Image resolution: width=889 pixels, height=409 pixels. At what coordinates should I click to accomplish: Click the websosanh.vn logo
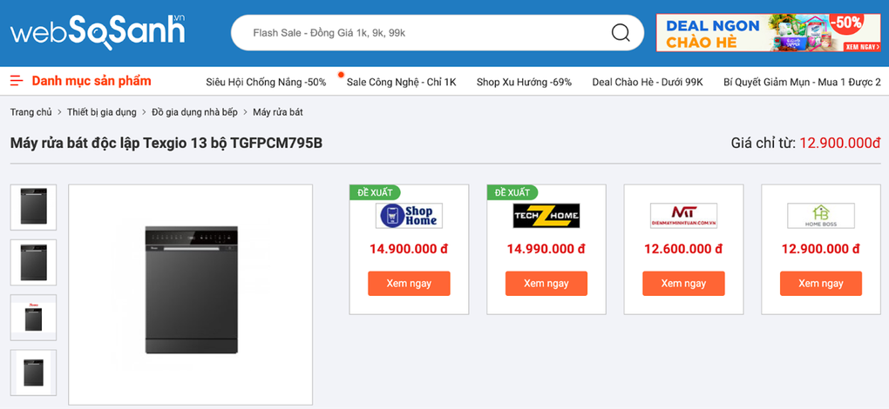pos(98,32)
